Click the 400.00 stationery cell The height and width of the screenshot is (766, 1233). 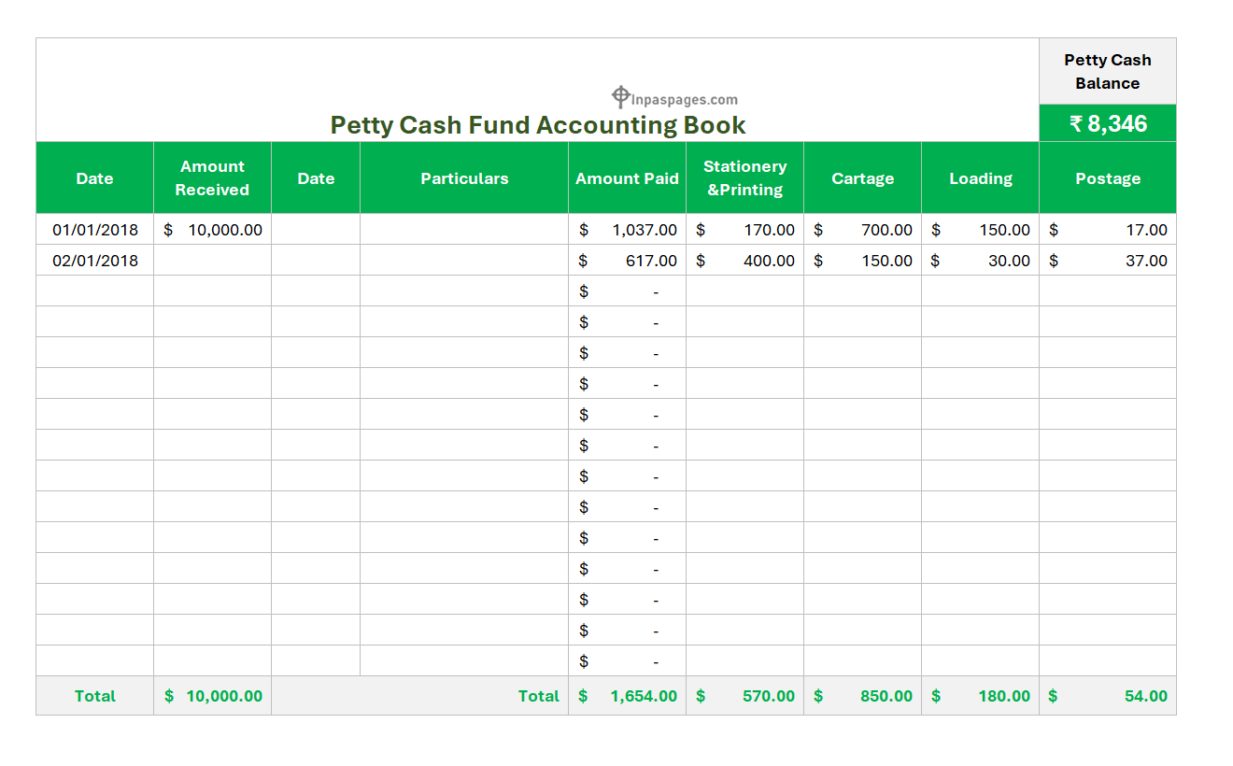[x=744, y=261]
